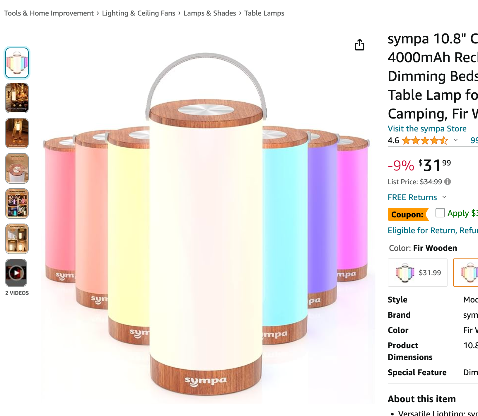This screenshot has width=478, height=416.
Task: Go to Table Lamps breadcrumb
Action: [x=264, y=13]
